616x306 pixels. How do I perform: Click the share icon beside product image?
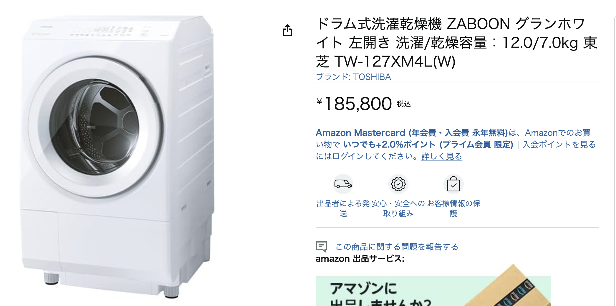tap(287, 30)
